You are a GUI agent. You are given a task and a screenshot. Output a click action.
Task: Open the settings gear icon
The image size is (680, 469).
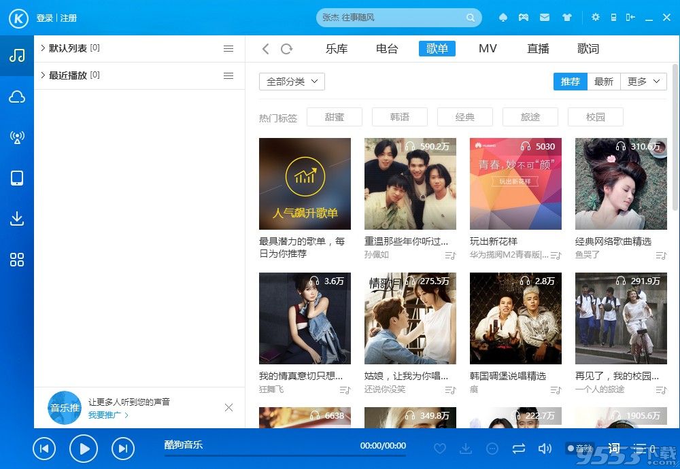click(595, 17)
